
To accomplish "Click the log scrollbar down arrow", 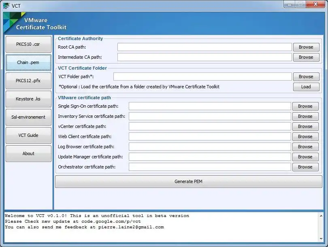I will [x=321, y=238].
